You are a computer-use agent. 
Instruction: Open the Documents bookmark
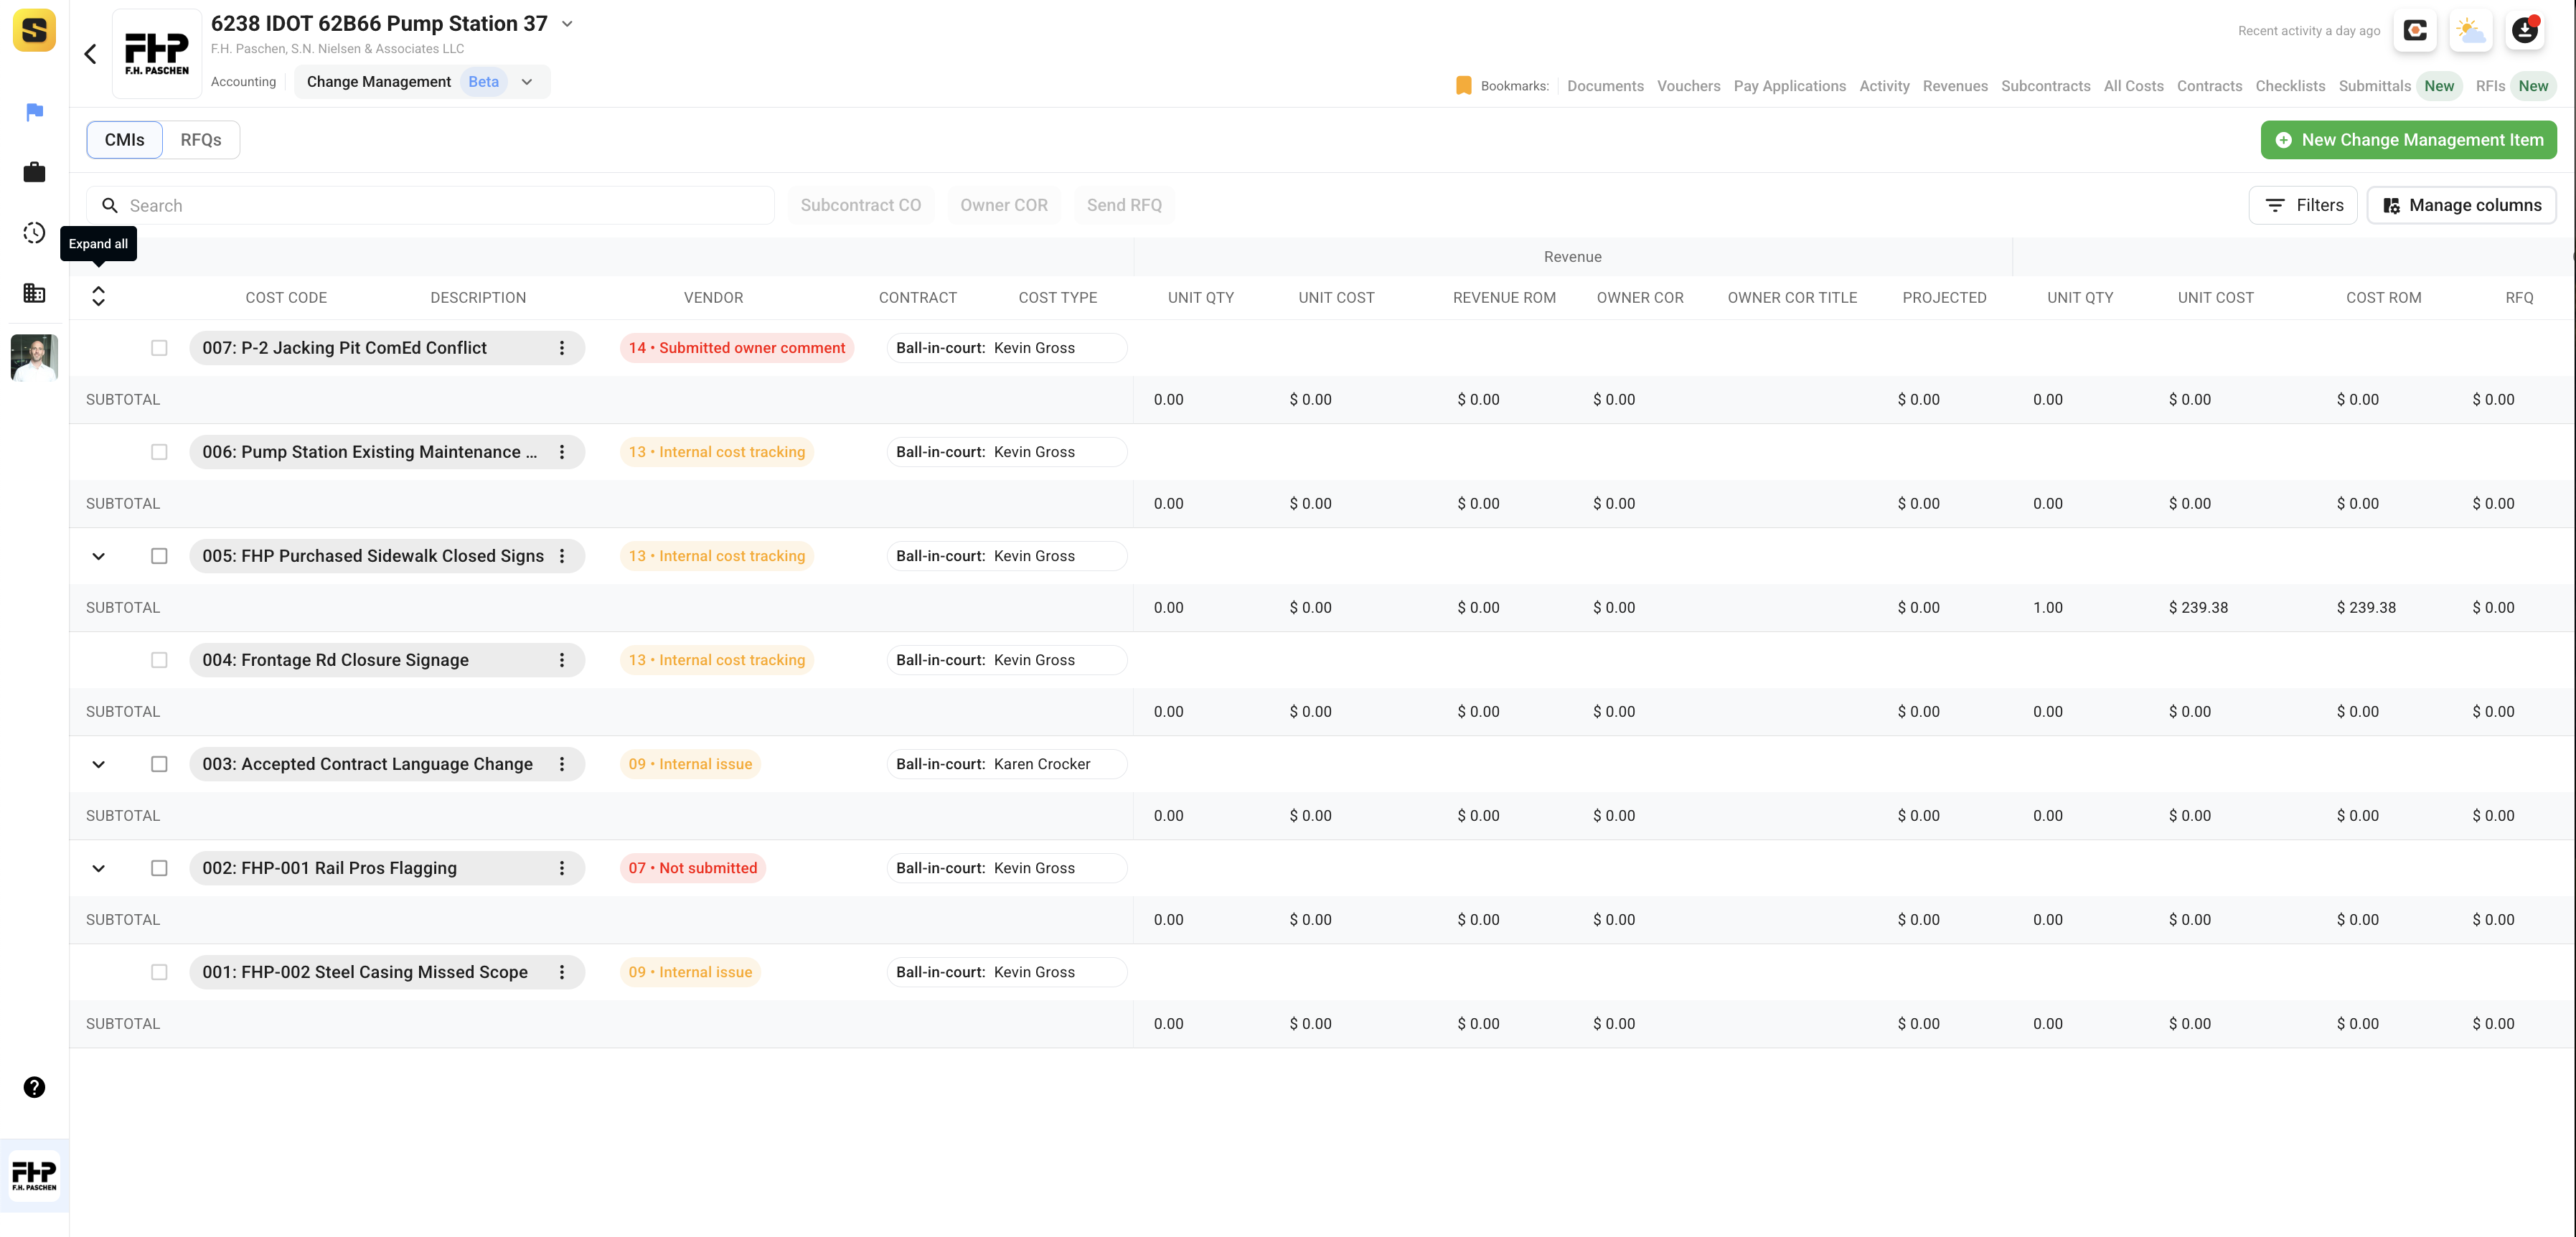click(x=1605, y=86)
